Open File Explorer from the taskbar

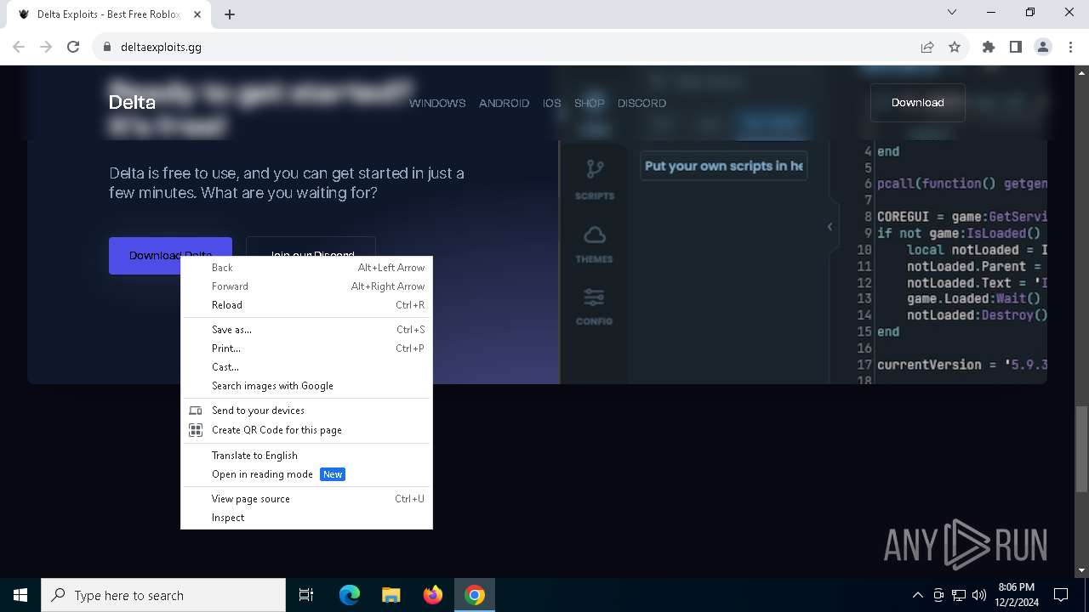[391, 595]
